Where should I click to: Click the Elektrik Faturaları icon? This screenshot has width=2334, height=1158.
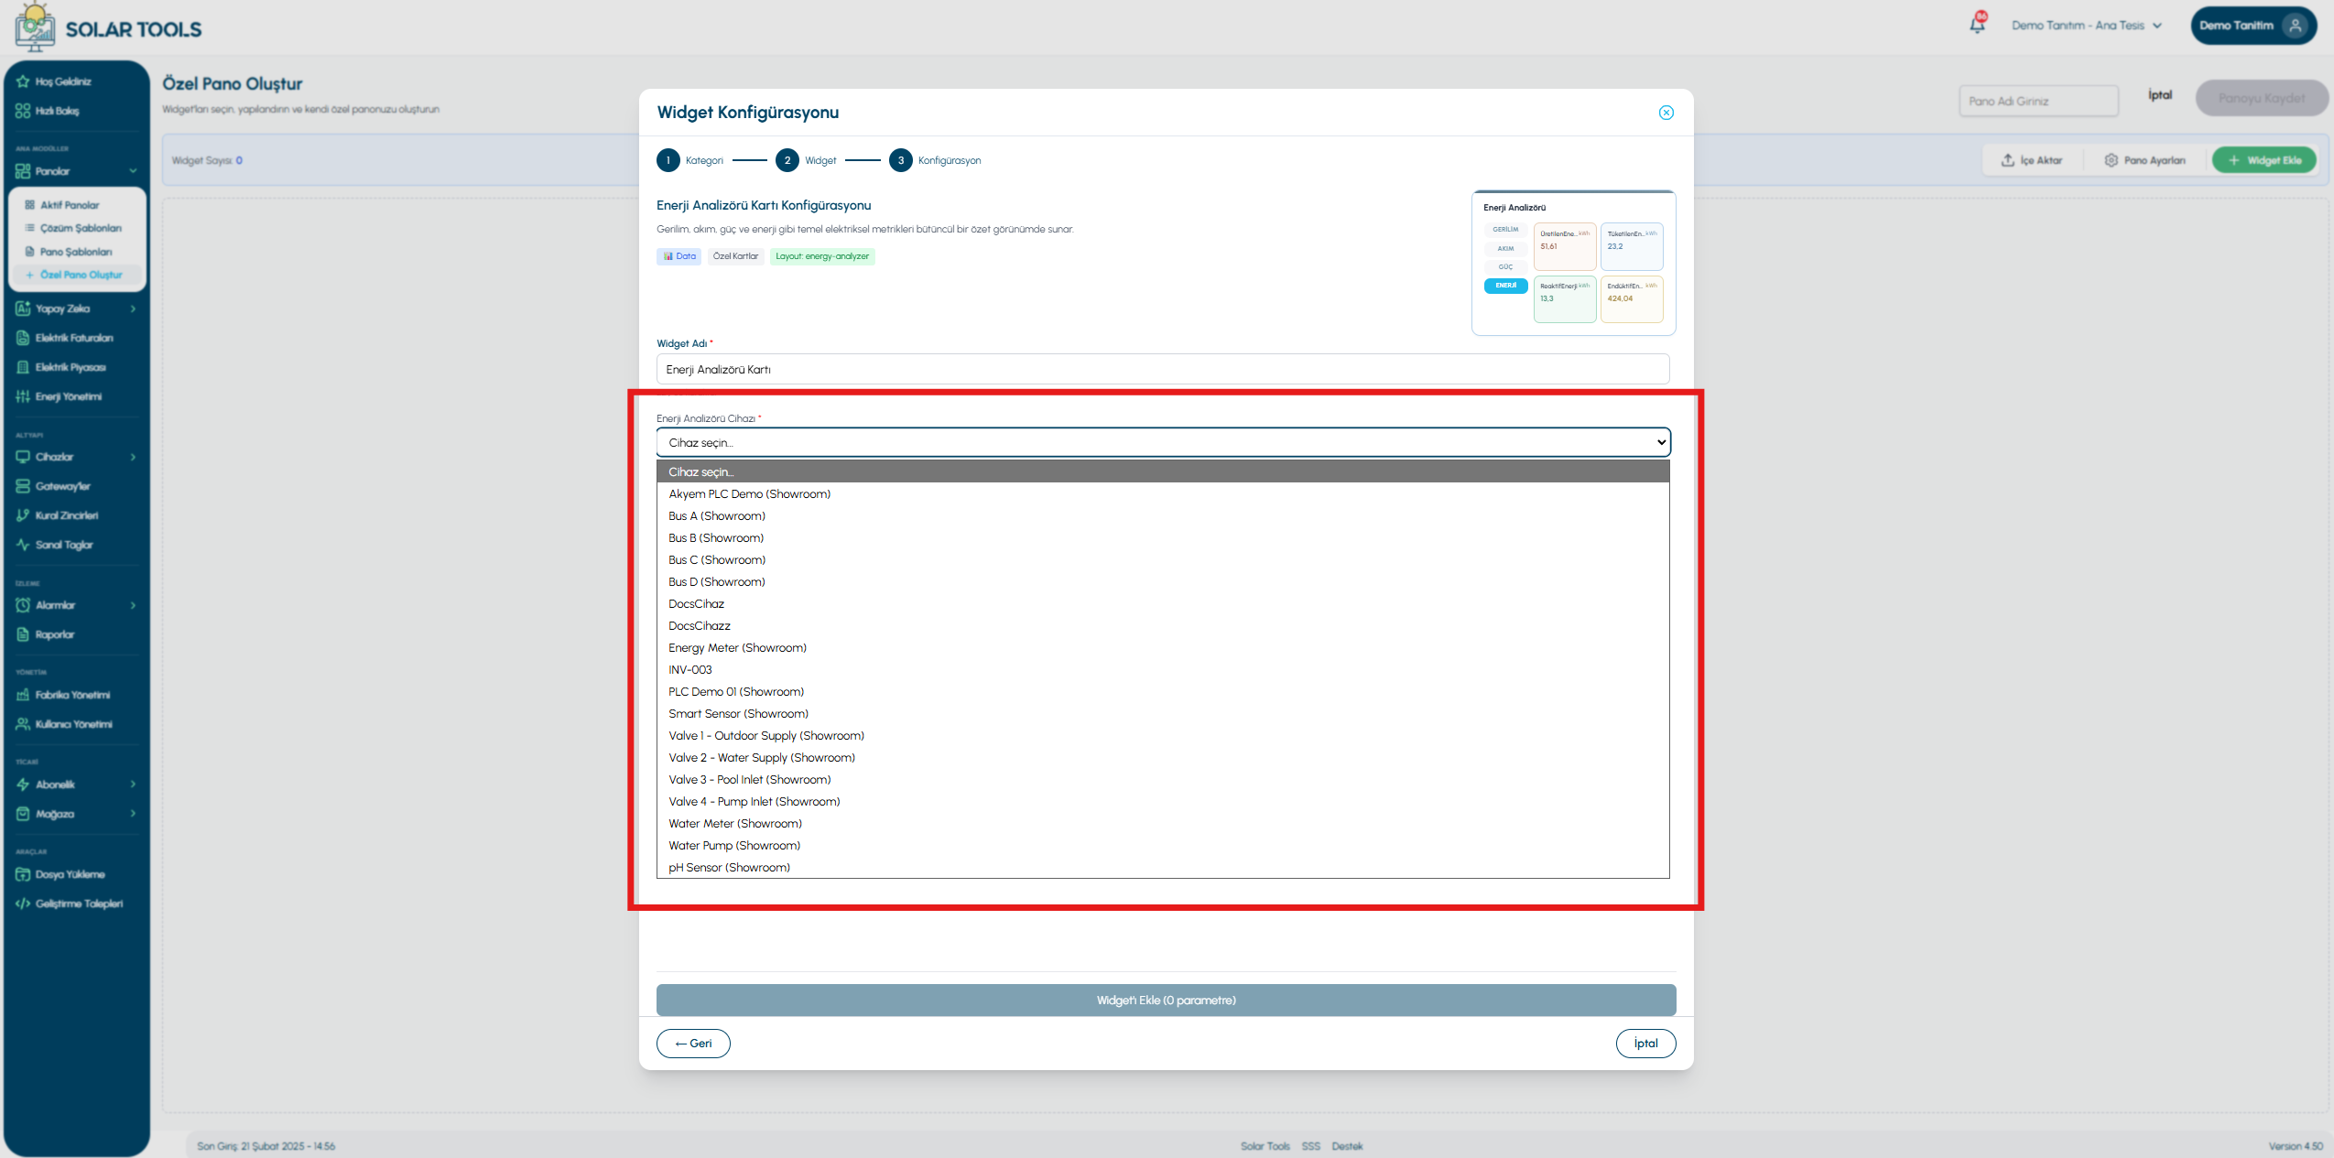click(x=23, y=338)
